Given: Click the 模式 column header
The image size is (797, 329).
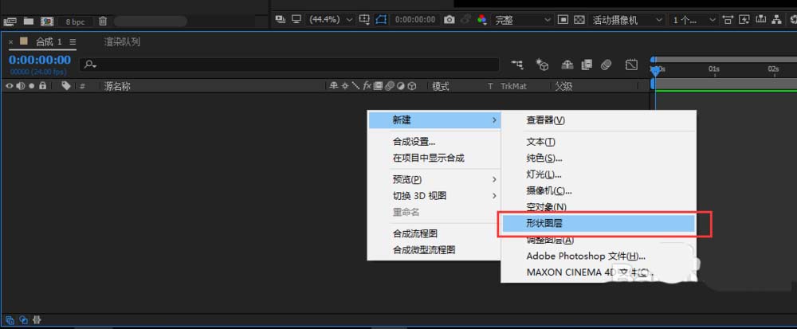Looking at the screenshot, I should pyautogui.click(x=441, y=86).
